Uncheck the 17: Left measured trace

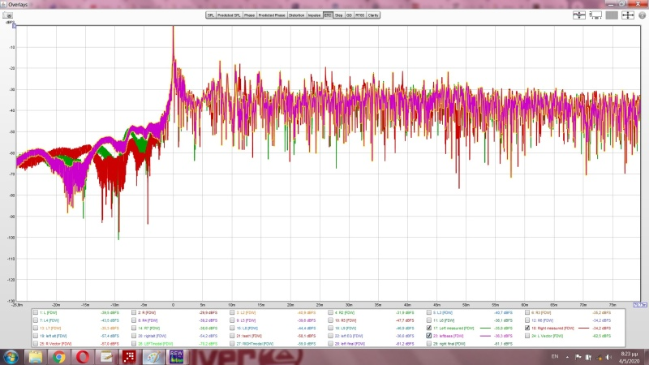click(429, 328)
